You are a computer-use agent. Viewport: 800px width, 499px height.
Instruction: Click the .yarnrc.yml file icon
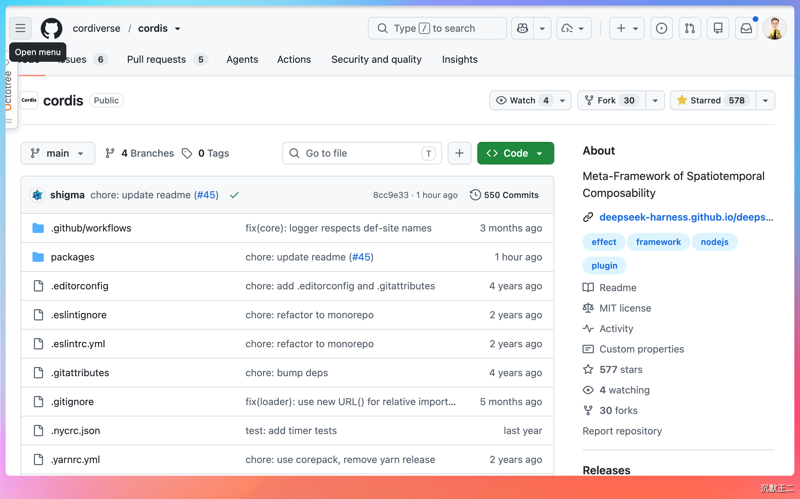(x=38, y=459)
